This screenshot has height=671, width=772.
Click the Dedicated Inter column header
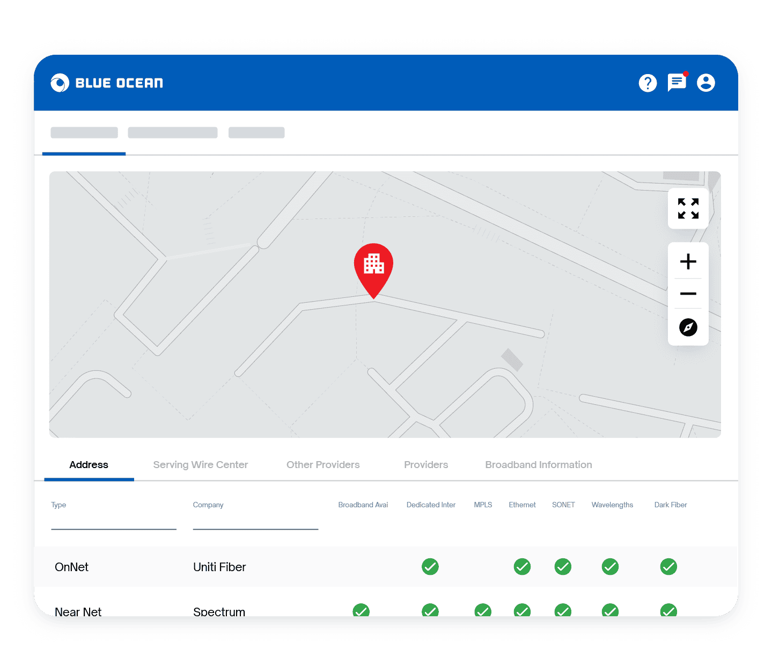431,505
